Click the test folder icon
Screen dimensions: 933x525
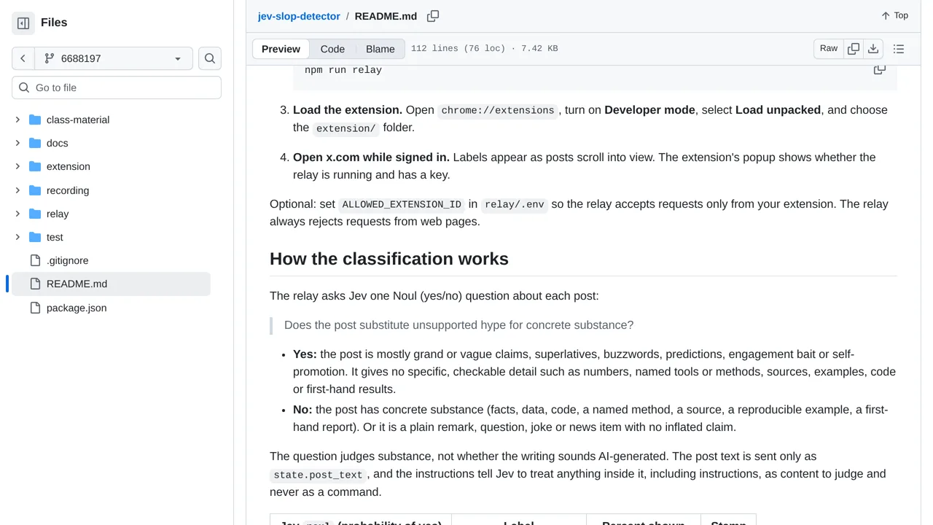[x=35, y=237]
